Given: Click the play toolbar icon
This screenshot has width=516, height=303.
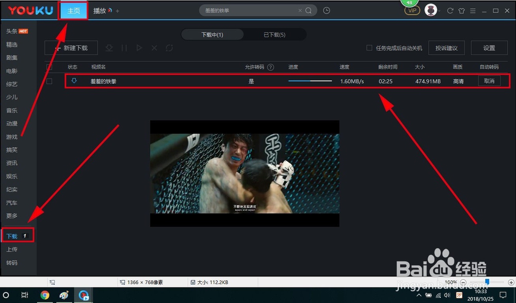Looking at the screenshot, I should click(139, 48).
